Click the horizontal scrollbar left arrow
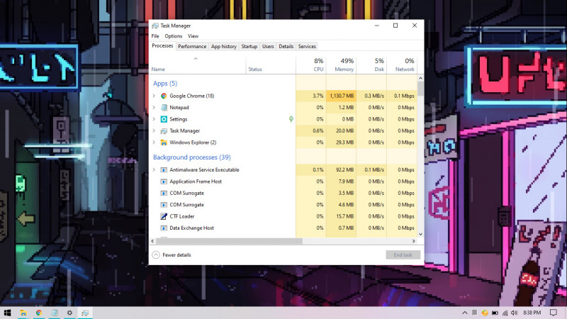This screenshot has height=319, width=567. [x=152, y=241]
